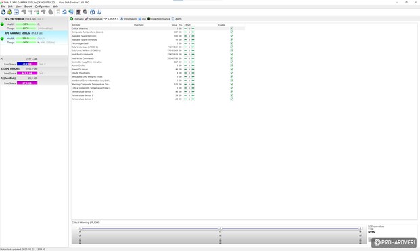Toggle Enable checkbox for Available Spare (Percent)
The width and height of the screenshot is (420, 251).
pos(232,36)
